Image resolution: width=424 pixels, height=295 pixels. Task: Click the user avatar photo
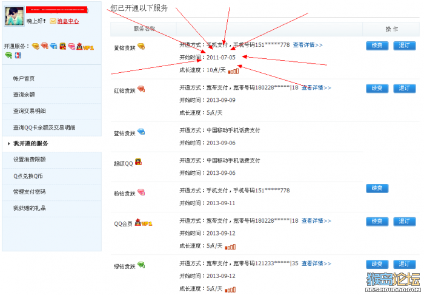[15, 16]
